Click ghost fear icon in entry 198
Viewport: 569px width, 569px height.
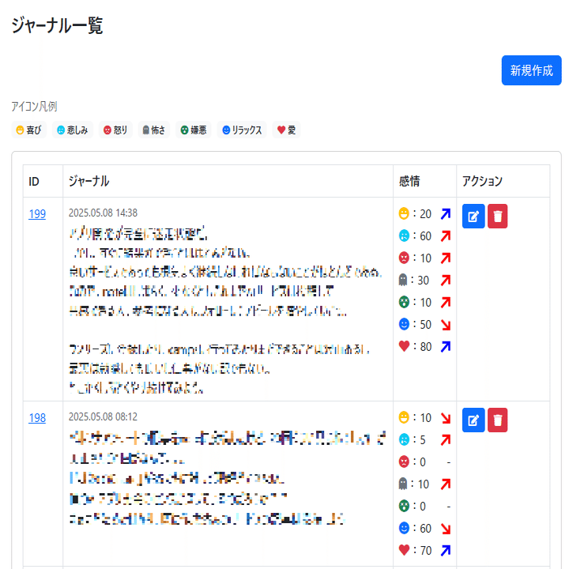click(403, 484)
